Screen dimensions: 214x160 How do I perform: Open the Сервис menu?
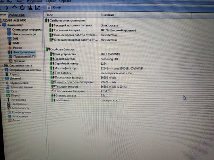click(x=51, y=1)
